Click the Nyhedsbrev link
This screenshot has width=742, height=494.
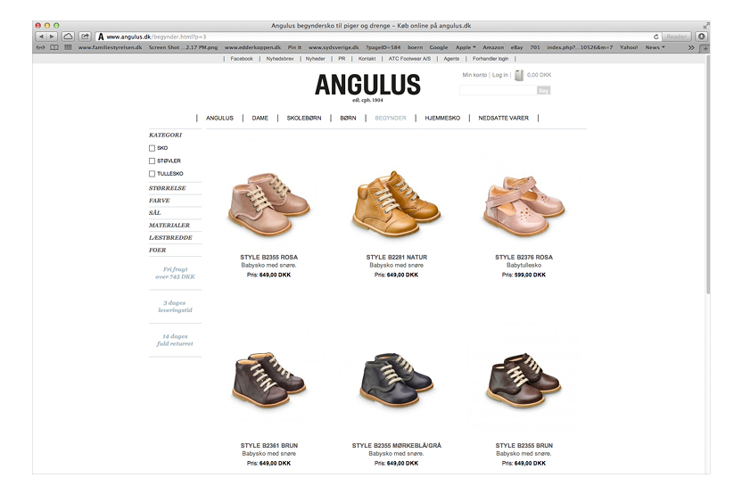pos(280,59)
